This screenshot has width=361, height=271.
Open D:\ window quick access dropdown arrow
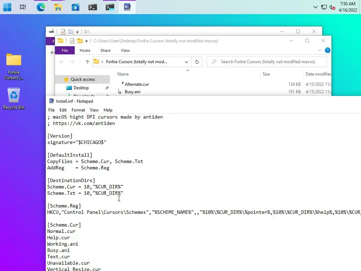click(x=77, y=32)
